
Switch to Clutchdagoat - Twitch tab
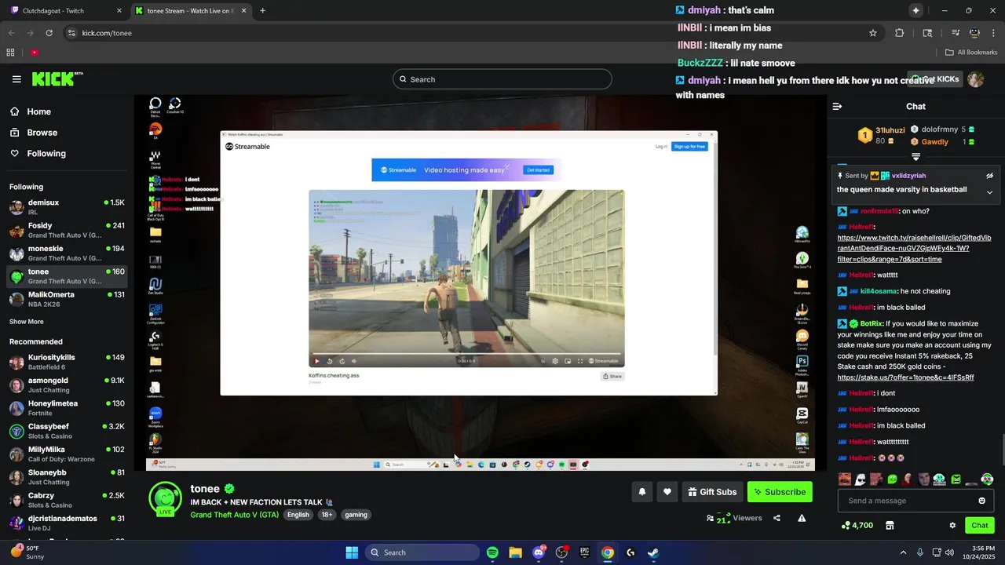coord(65,11)
